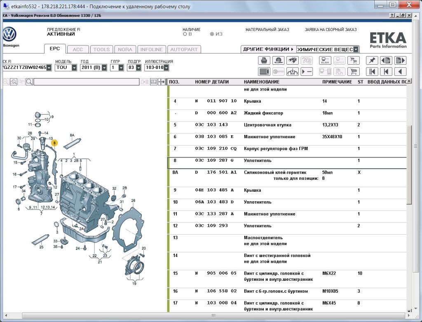Select the EPC tab
Viewport: 422px width, 322px height.
(55, 49)
